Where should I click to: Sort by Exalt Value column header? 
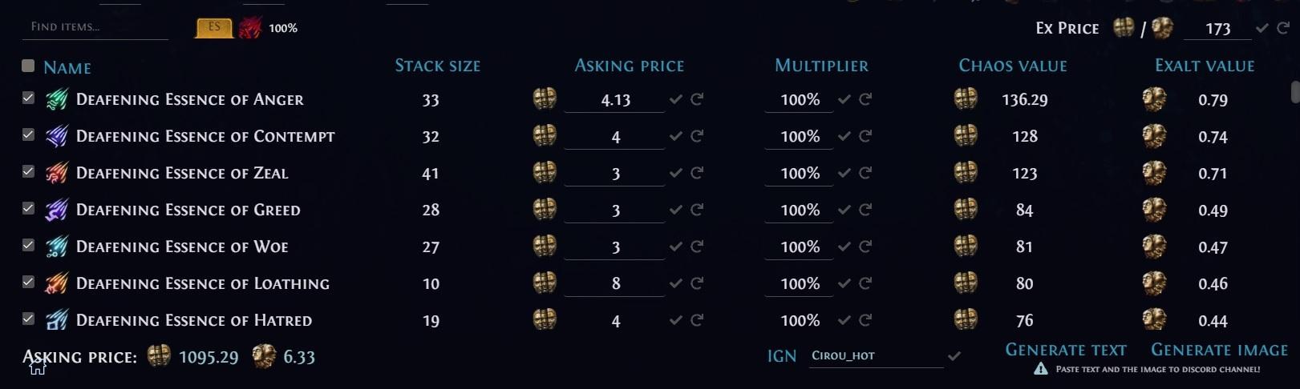coord(1205,66)
